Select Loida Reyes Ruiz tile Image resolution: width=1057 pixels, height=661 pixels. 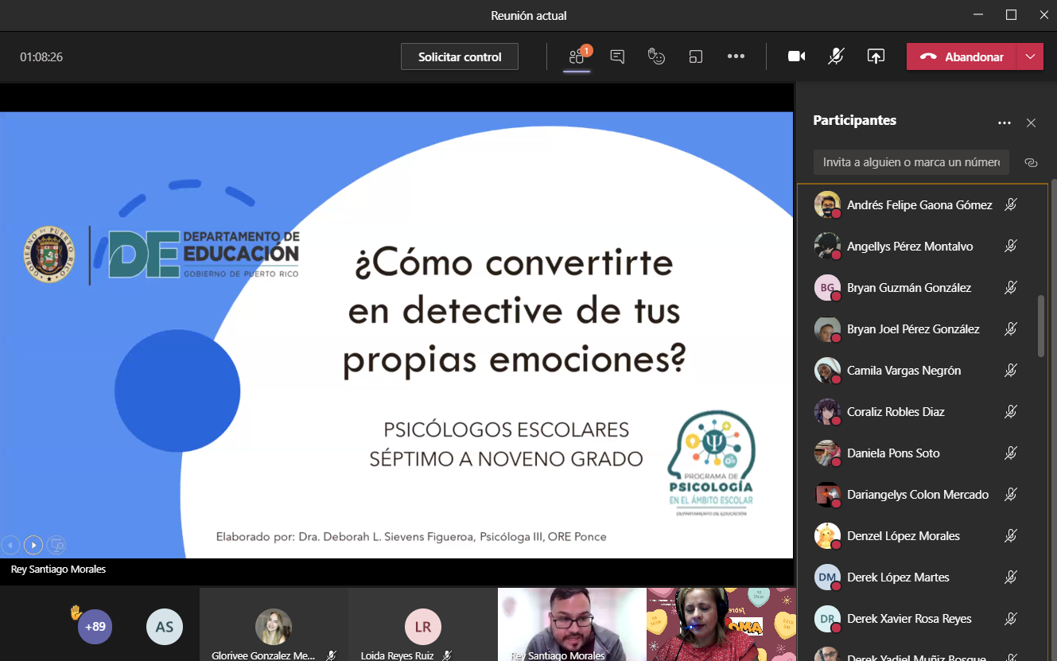point(422,624)
